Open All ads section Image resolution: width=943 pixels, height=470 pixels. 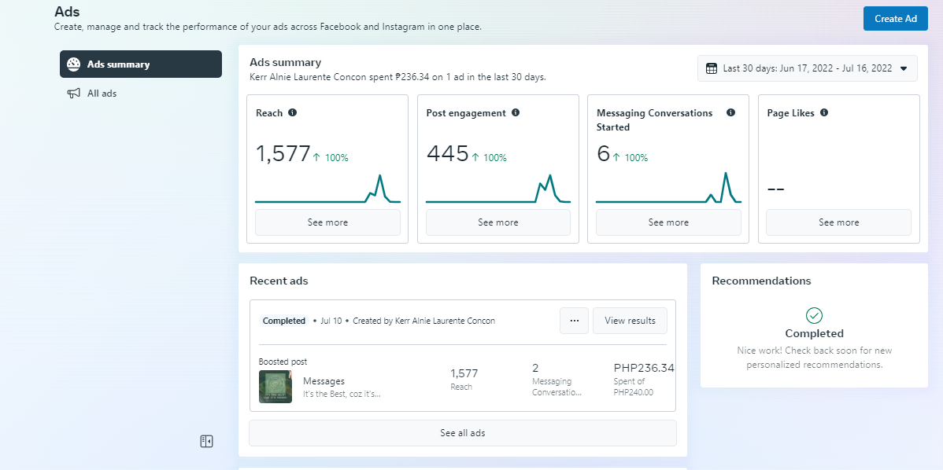(102, 94)
